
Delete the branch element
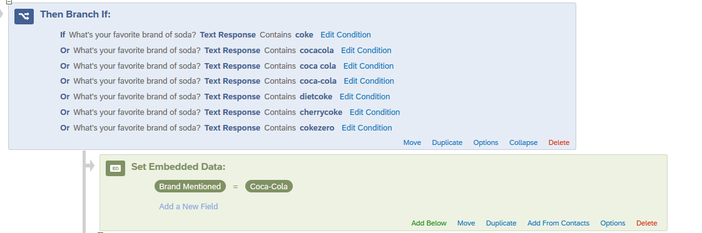(559, 142)
